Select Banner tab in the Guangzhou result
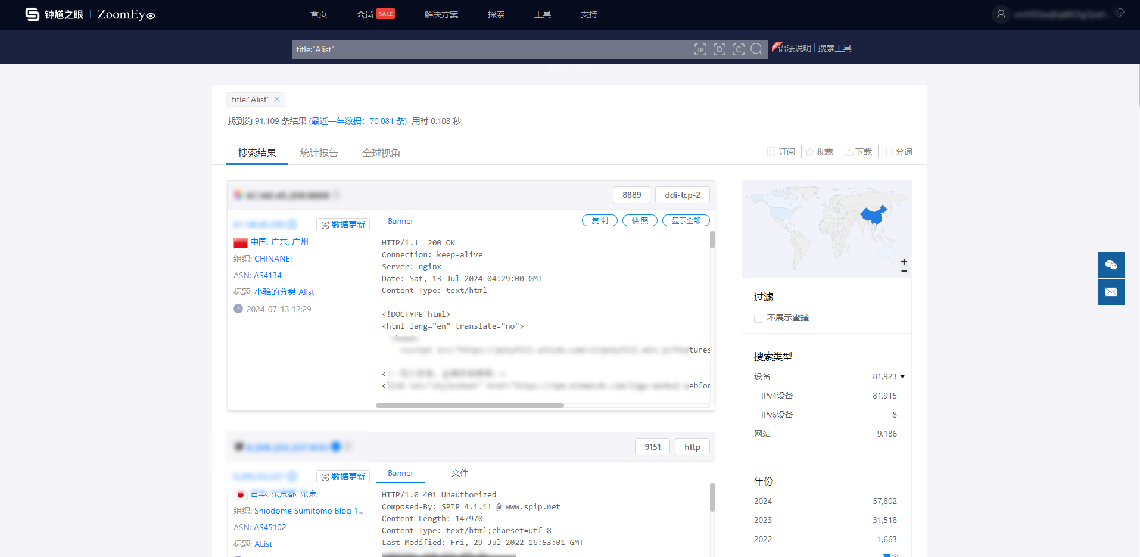The width and height of the screenshot is (1140, 557). tap(401, 221)
